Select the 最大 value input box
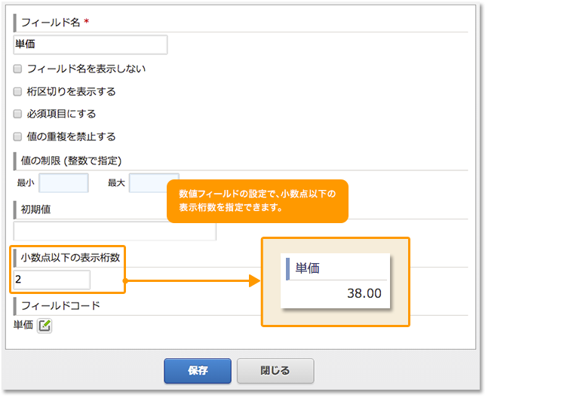 pyautogui.click(x=153, y=182)
